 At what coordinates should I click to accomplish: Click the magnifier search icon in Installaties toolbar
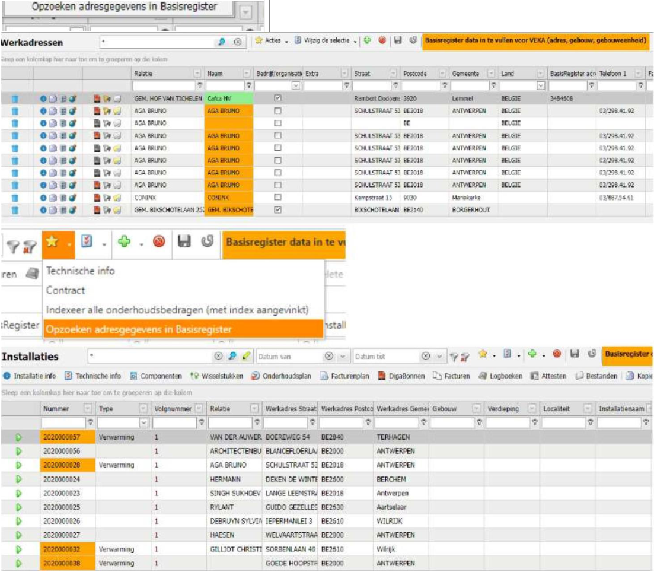(232, 356)
